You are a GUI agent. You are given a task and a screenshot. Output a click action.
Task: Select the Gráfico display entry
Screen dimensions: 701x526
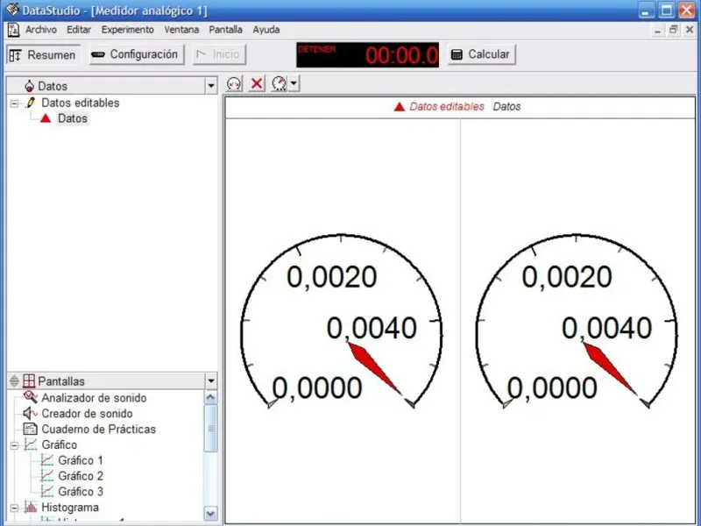59,444
